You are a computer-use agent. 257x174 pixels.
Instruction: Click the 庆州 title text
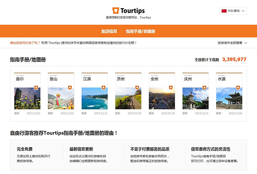(x=188, y=79)
